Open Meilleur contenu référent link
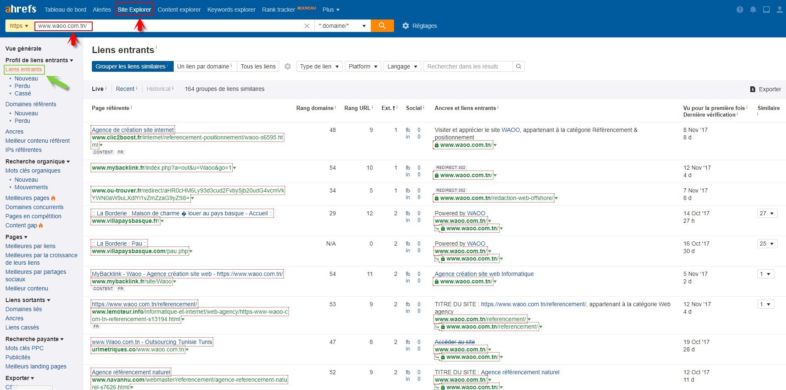This screenshot has height=390, width=786. coord(37,141)
